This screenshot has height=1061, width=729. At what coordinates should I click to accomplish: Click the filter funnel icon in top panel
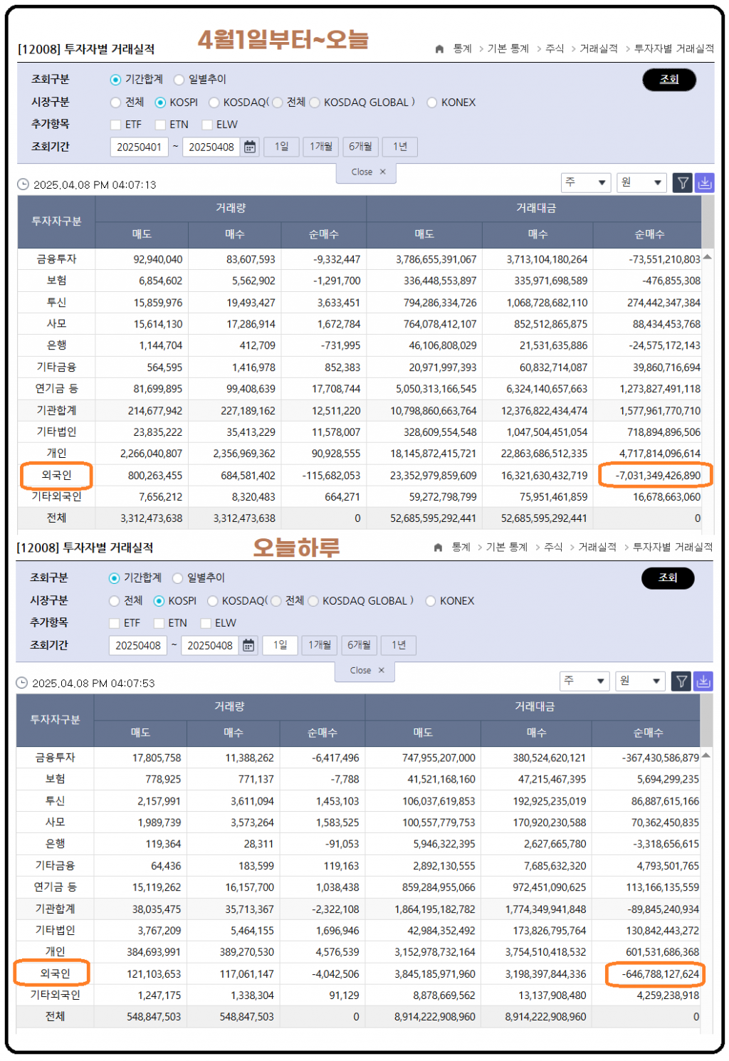pyautogui.click(x=683, y=183)
